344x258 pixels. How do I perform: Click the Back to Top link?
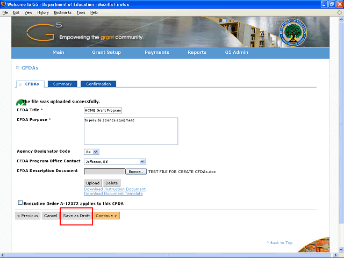tap(279, 242)
